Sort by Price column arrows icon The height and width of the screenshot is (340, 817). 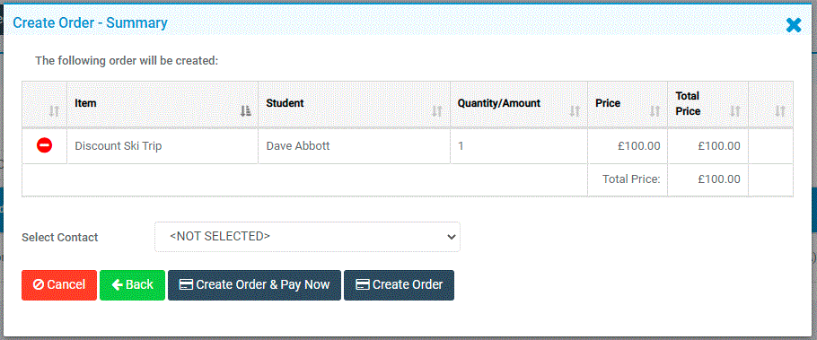point(655,111)
